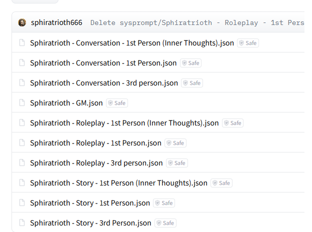Click the sphiratrioth666 avatar image

(x=22, y=22)
